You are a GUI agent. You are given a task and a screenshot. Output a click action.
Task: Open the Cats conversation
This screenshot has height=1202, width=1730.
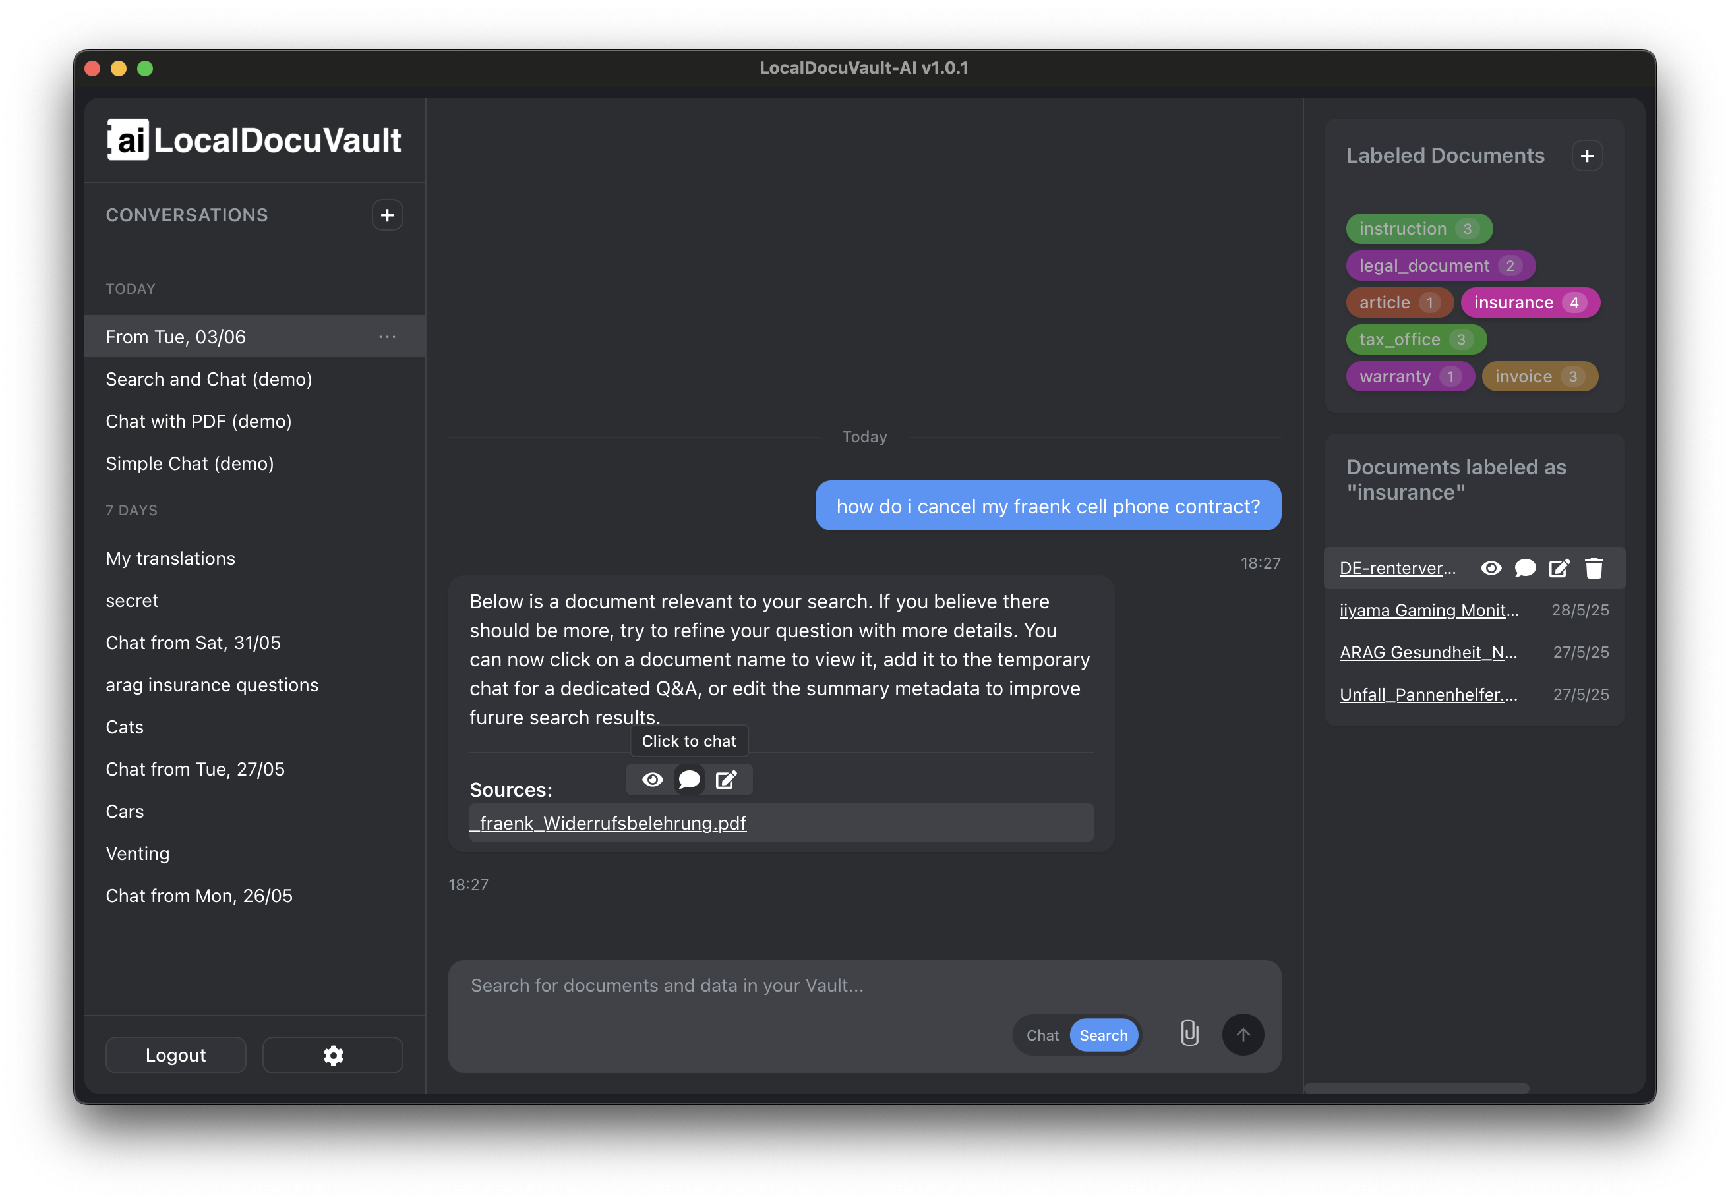254,727
